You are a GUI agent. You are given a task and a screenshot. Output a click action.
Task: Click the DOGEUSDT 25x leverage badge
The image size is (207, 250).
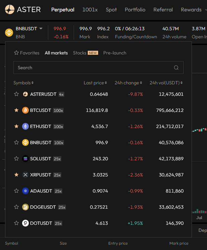pyautogui.click(x=62, y=207)
